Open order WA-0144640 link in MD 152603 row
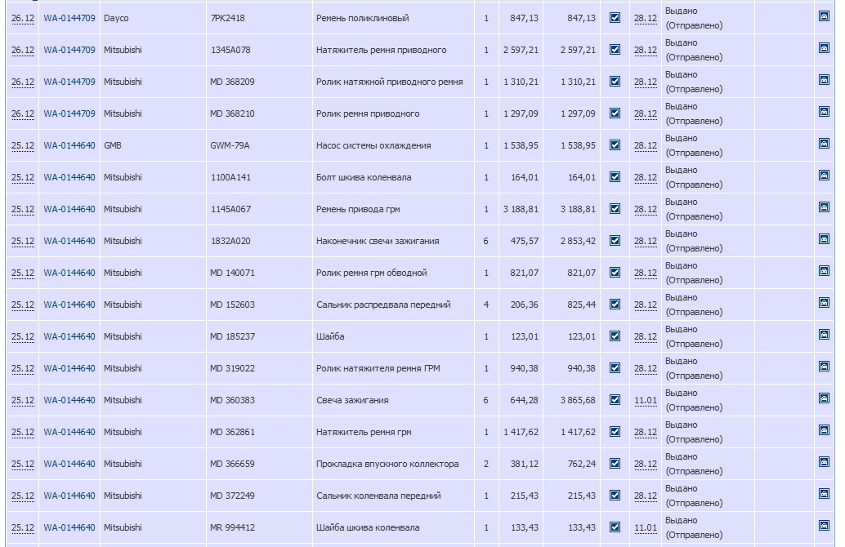 (69, 305)
